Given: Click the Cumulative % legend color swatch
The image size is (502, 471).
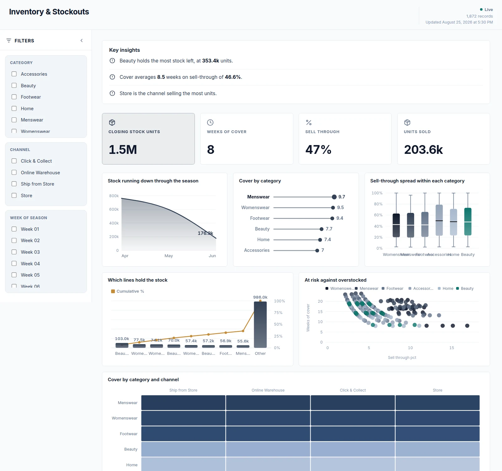Looking at the screenshot, I should [113, 291].
